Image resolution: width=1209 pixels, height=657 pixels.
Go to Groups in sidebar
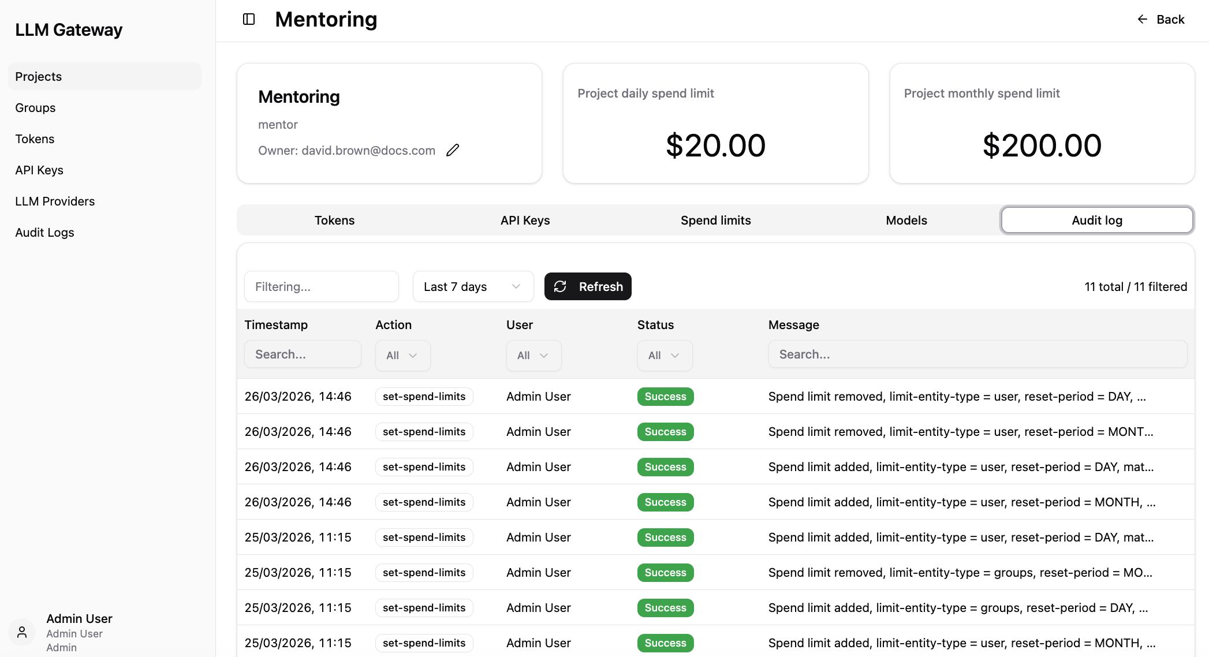pos(105,107)
